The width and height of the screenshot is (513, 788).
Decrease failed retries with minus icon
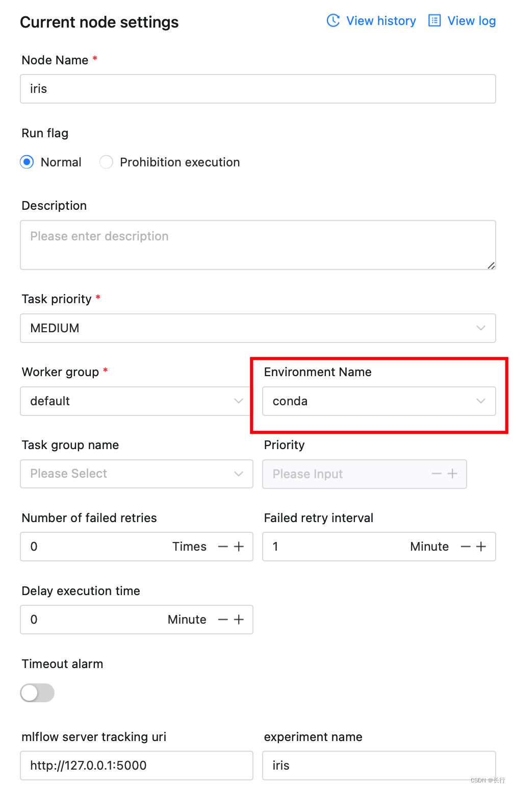pyautogui.click(x=223, y=547)
